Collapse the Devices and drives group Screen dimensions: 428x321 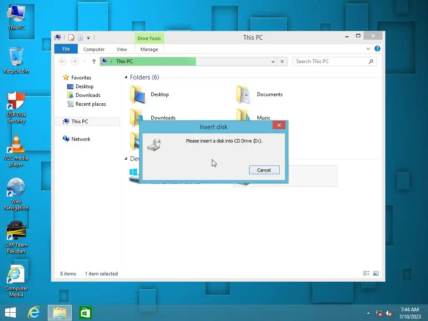coord(126,158)
